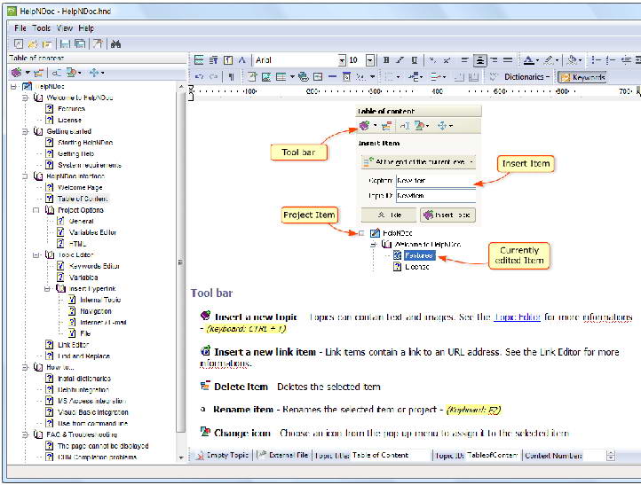Toggle center alignment
641x485 pixels.
point(479,60)
